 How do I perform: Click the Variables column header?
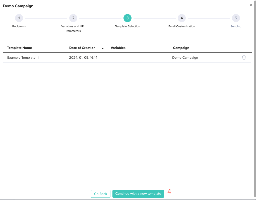[118, 48]
